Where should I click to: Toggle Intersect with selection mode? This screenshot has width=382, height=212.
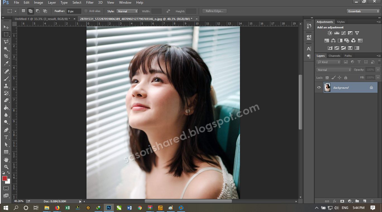click(45, 11)
